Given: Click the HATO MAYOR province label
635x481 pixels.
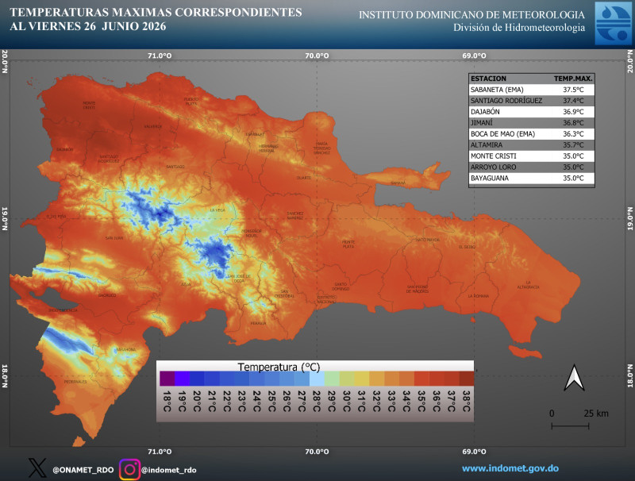Looking at the screenshot, I should [x=427, y=240].
